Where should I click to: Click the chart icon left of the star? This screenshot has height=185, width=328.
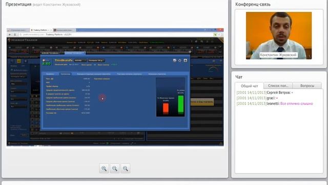pyautogui.click(x=175, y=61)
